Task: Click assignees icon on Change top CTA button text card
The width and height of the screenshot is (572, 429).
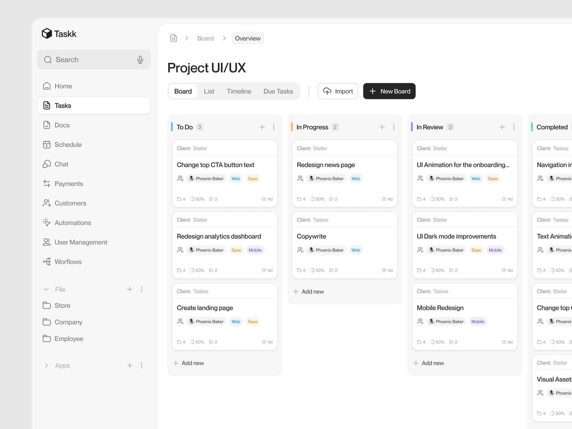Action: tap(180, 178)
